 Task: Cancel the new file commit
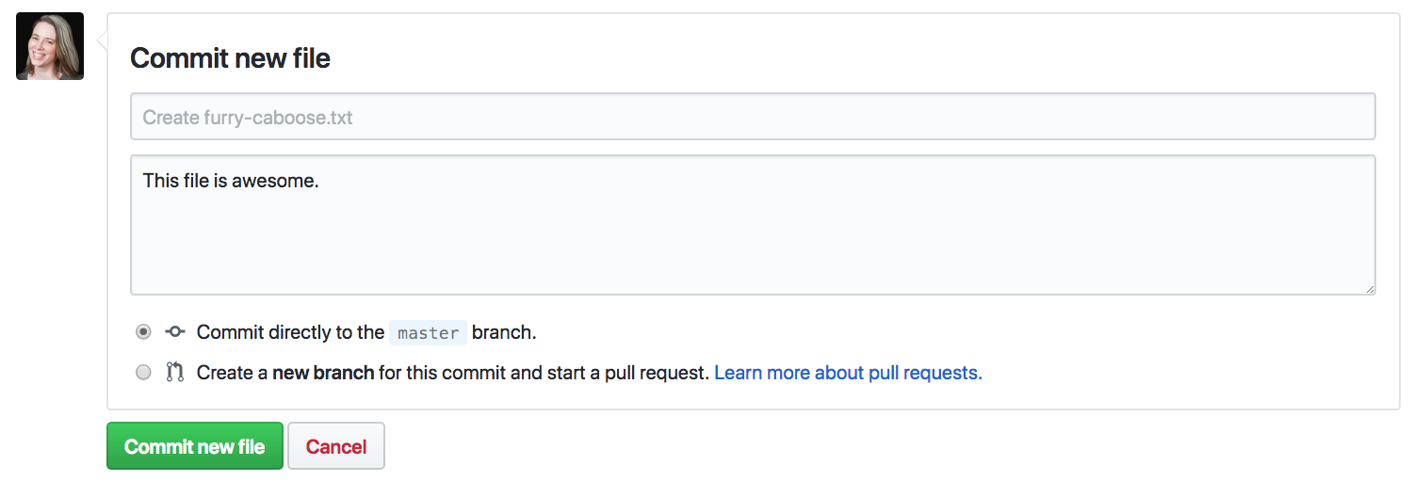(x=336, y=446)
